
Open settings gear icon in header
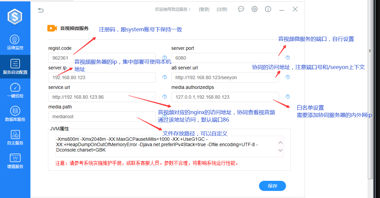click(x=255, y=9)
